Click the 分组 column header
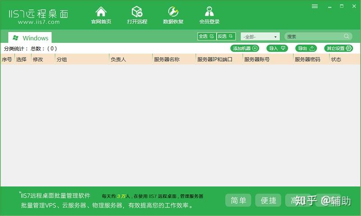 click(x=82, y=59)
